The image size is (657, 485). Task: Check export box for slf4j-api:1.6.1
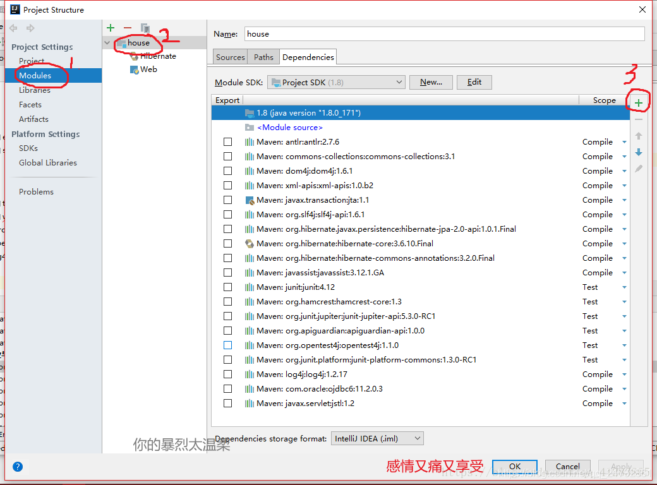pyautogui.click(x=227, y=215)
